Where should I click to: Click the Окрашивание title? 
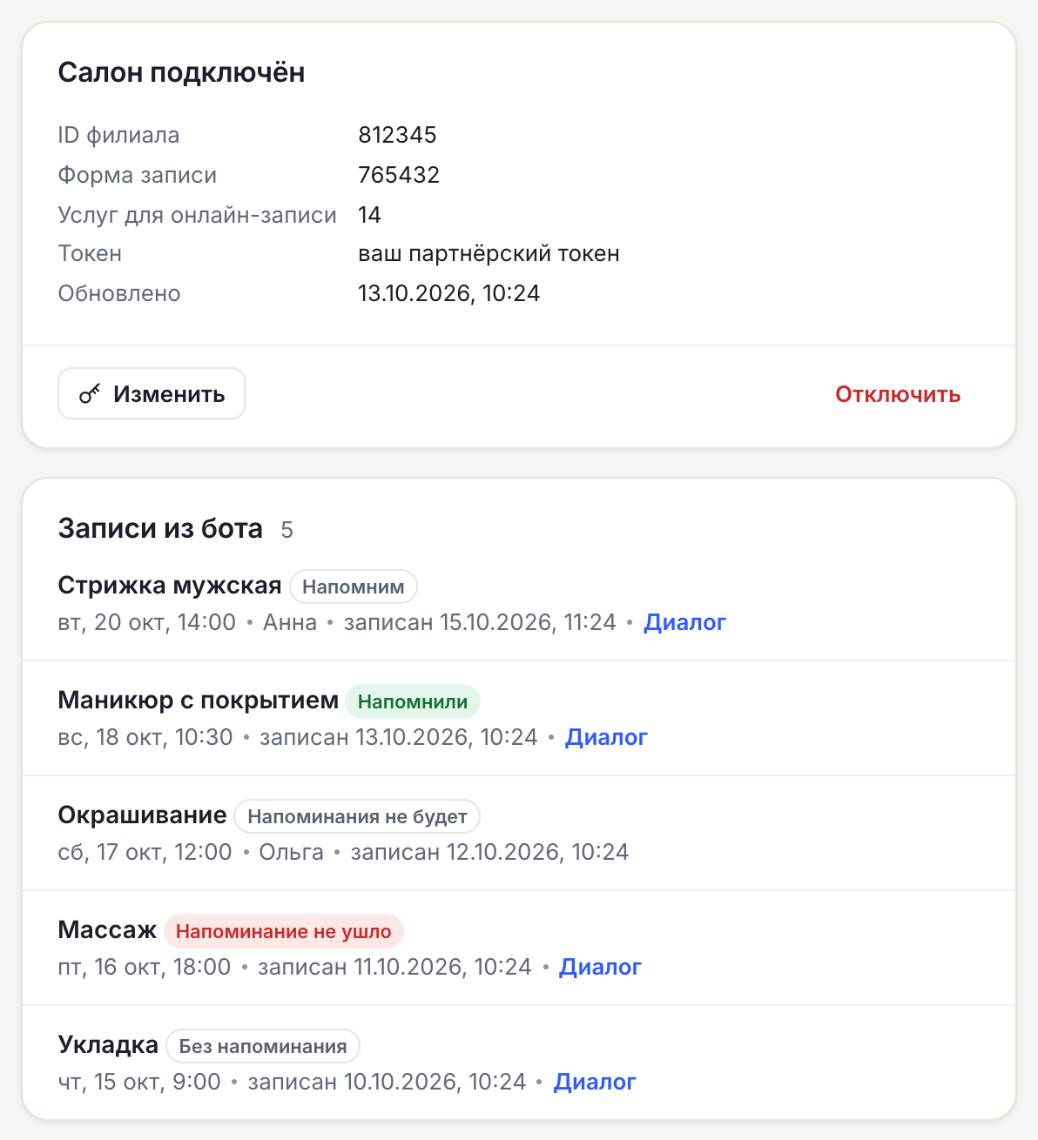coord(142,815)
